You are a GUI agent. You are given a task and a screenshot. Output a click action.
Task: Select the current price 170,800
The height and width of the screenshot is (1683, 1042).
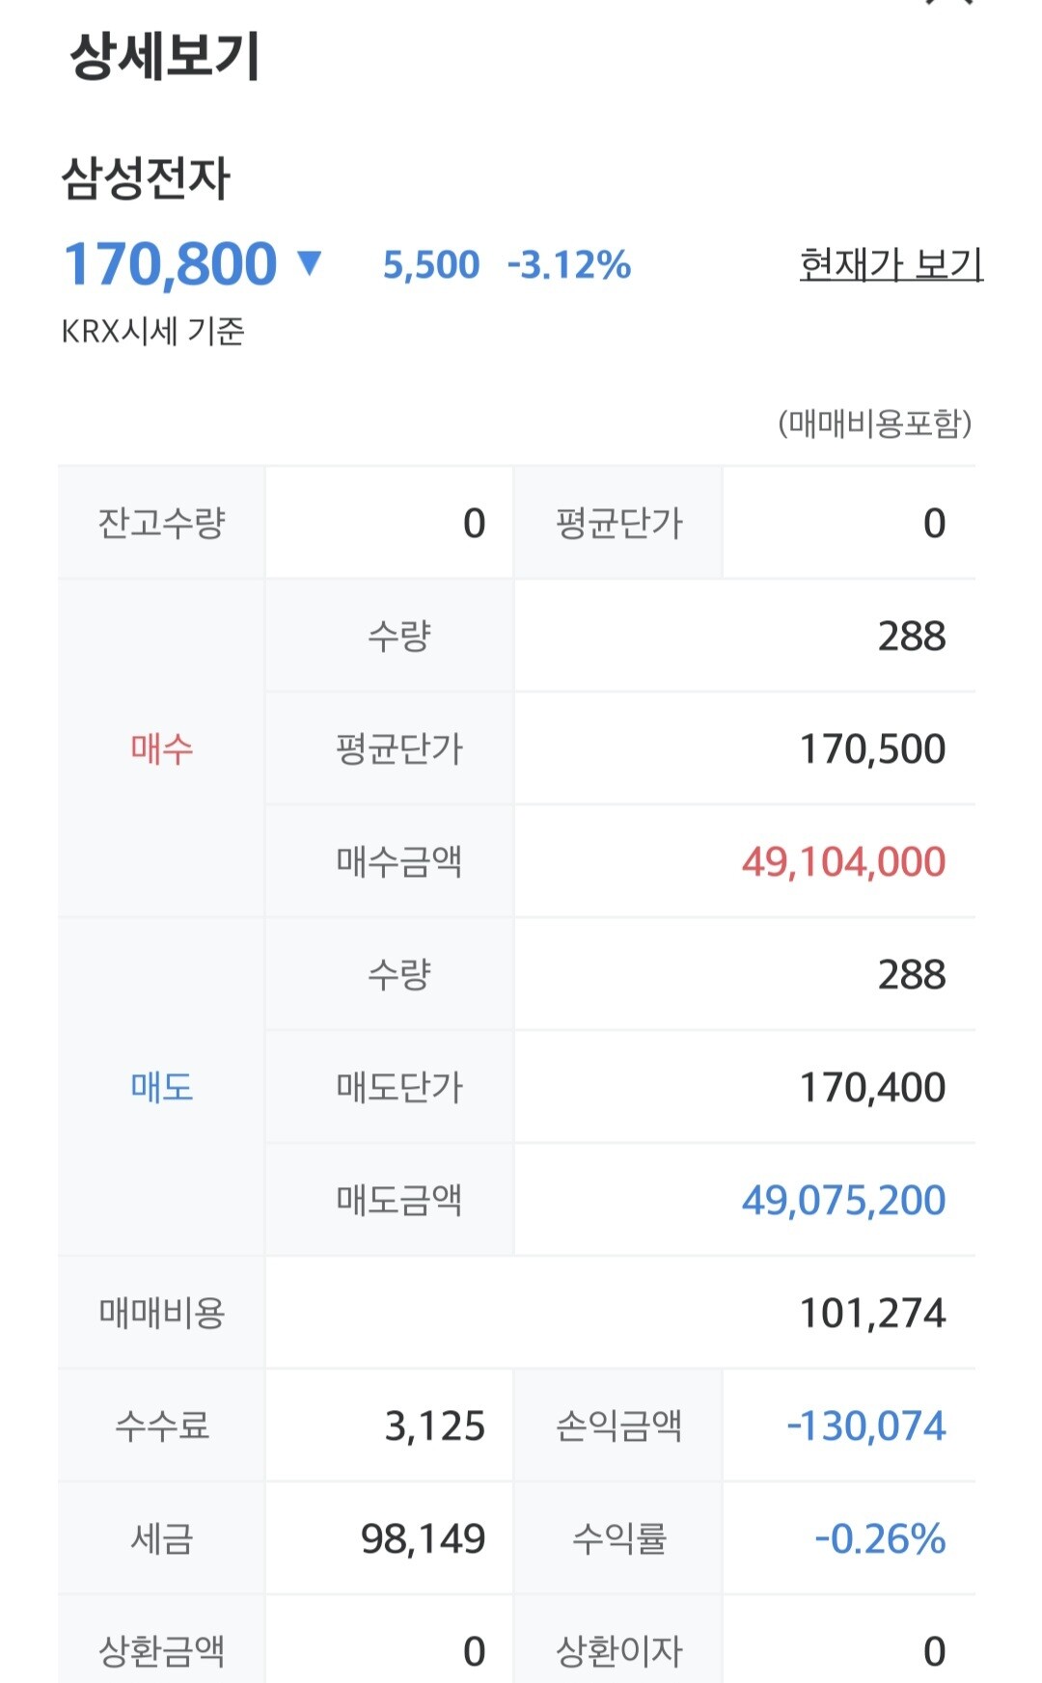[x=171, y=264]
